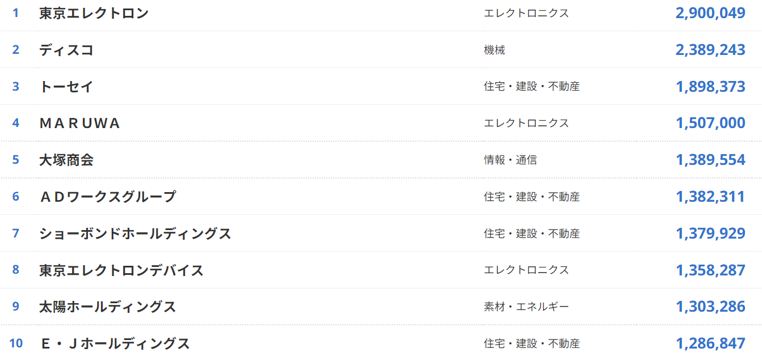Click the 機械 industry label for ディスコ

[x=494, y=50]
